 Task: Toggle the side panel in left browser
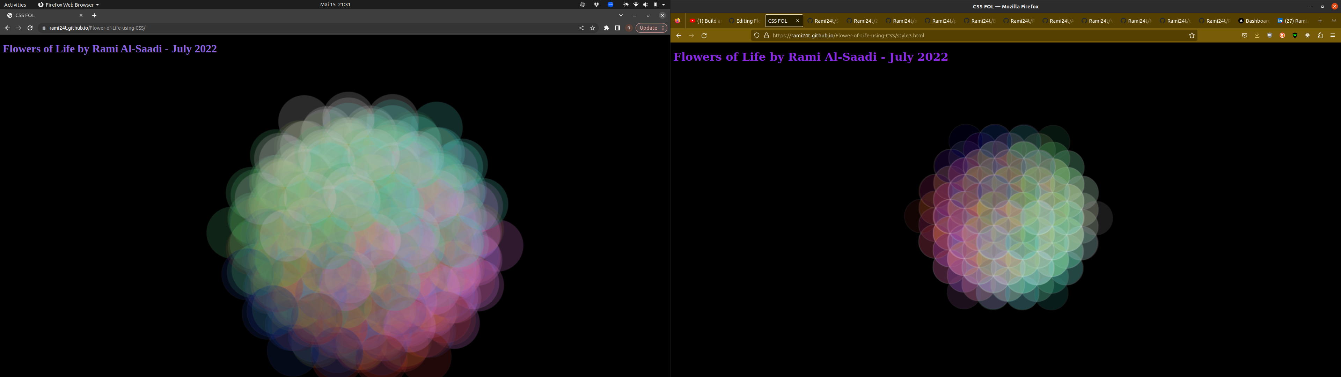point(617,28)
